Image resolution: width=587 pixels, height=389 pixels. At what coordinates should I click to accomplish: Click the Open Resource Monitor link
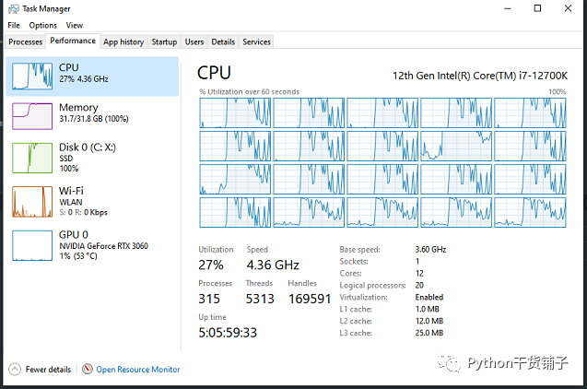pos(138,370)
